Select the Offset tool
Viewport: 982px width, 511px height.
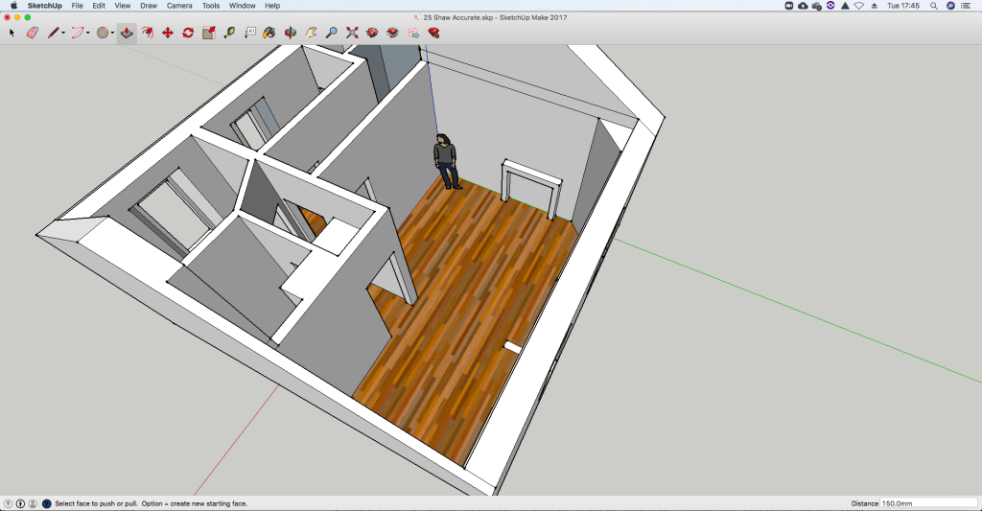tap(147, 33)
